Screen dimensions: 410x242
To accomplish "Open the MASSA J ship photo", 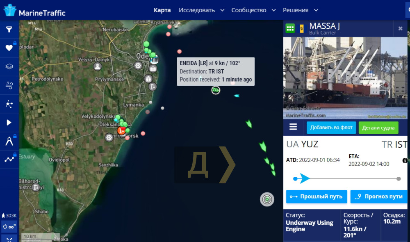I will pos(345,78).
